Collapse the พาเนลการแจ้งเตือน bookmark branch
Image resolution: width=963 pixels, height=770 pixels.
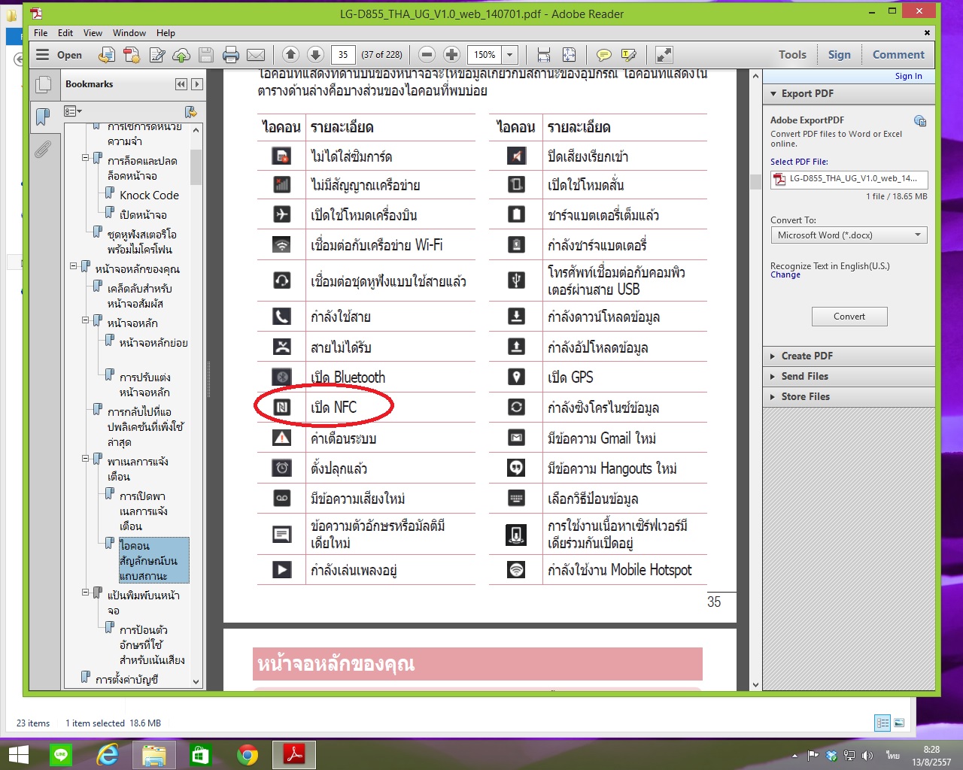tap(86, 459)
